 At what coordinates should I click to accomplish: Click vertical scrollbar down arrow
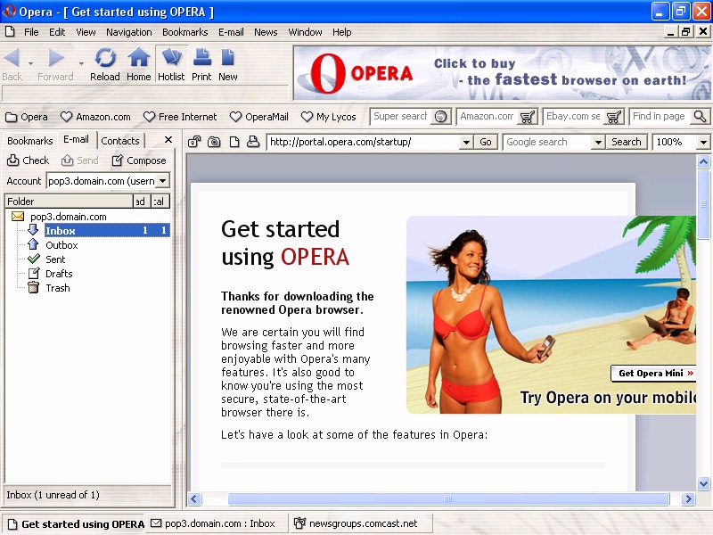point(703,484)
